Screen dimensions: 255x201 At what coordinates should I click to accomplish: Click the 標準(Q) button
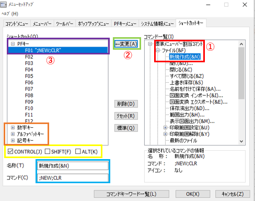(126, 128)
